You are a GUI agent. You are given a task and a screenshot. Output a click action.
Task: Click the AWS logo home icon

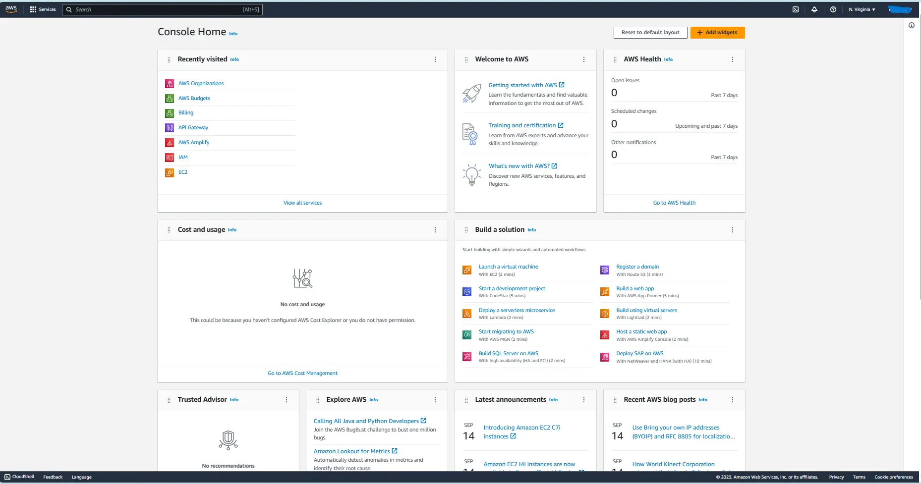click(x=11, y=9)
